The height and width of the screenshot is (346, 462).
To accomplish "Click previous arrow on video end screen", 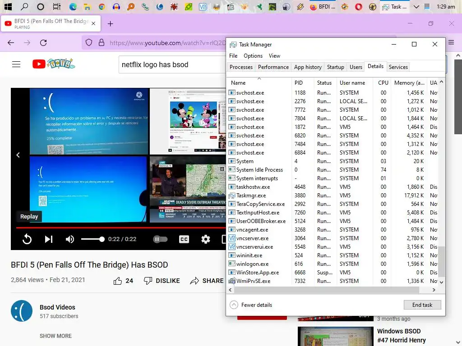I will click(x=18, y=155).
